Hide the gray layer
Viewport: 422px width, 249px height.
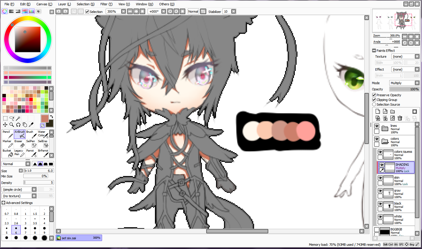click(380, 191)
